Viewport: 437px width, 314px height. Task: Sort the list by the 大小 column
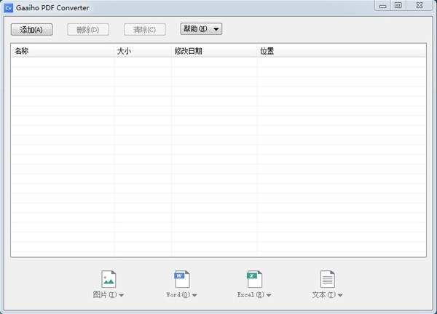tap(143, 51)
